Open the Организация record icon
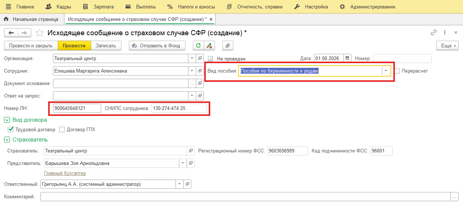463x210 pixels. pyautogui.click(x=200, y=58)
